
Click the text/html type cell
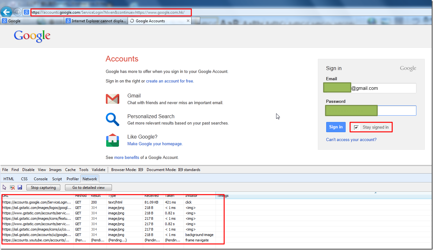click(x=115, y=202)
